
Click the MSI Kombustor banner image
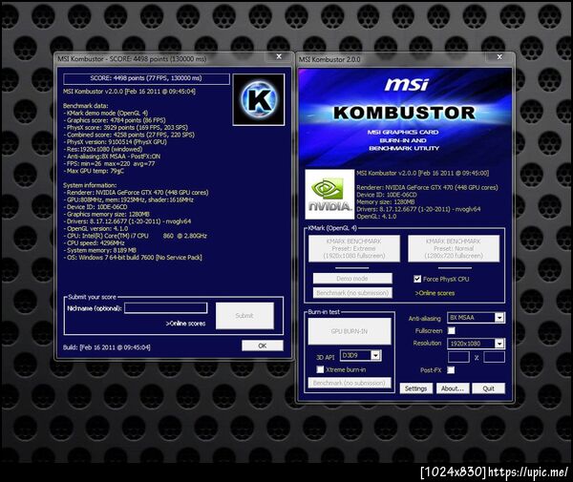405,117
